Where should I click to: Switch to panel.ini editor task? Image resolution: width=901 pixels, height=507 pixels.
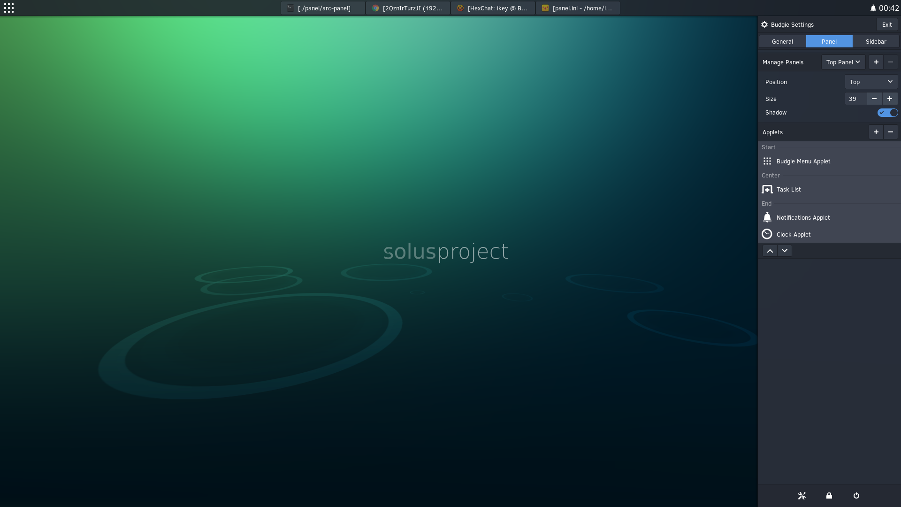coord(578,8)
